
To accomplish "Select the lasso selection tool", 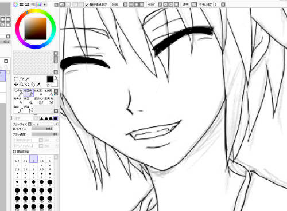I will point(22,79).
